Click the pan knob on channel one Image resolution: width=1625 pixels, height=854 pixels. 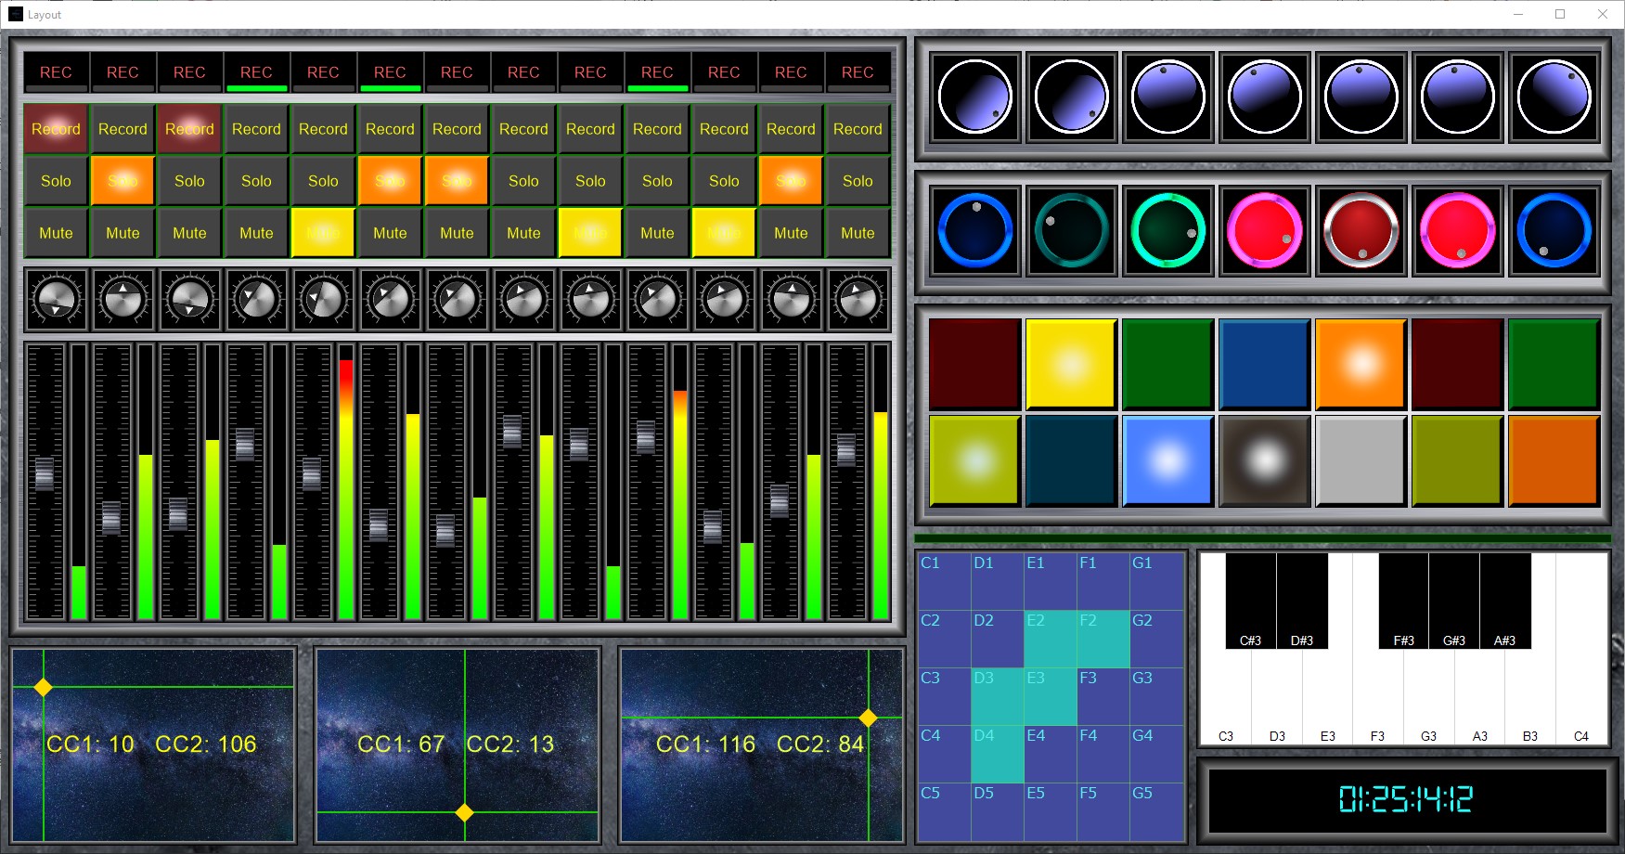56,300
